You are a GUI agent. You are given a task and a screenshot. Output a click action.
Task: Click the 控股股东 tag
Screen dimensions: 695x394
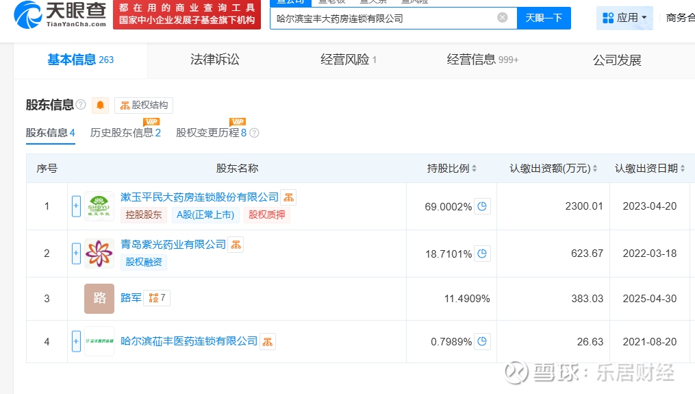(x=144, y=214)
